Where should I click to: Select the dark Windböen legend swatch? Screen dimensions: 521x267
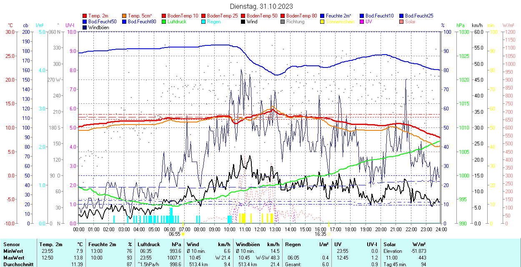(85, 27)
